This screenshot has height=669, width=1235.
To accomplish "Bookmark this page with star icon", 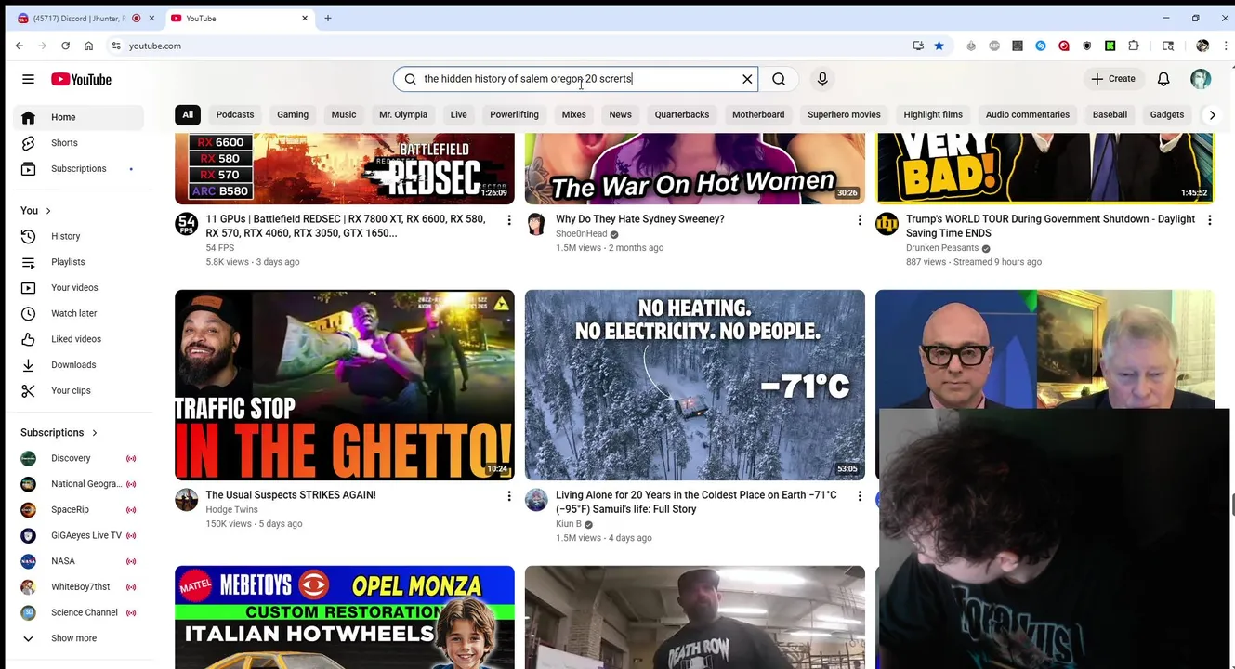I will point(939,46).
